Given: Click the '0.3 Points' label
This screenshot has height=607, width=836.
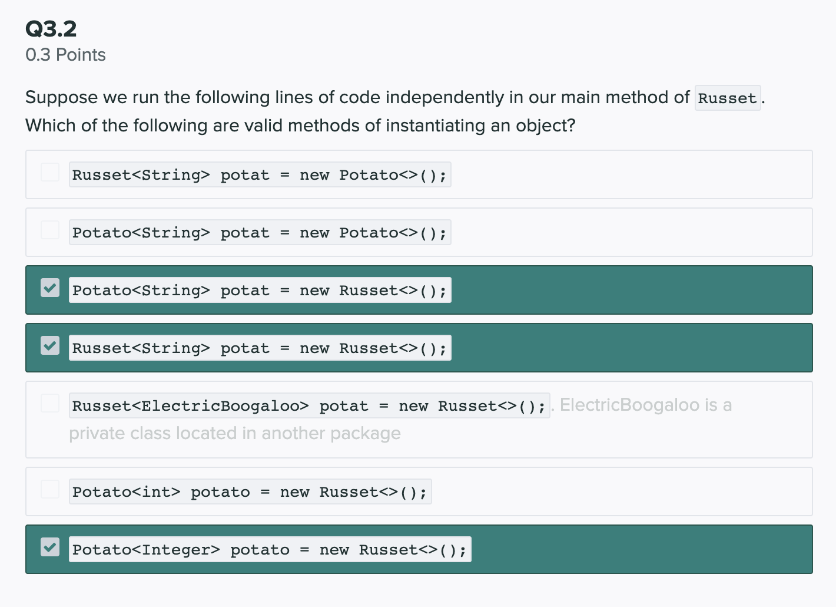Looking at the screenshot, I should [x=65, y=55].
